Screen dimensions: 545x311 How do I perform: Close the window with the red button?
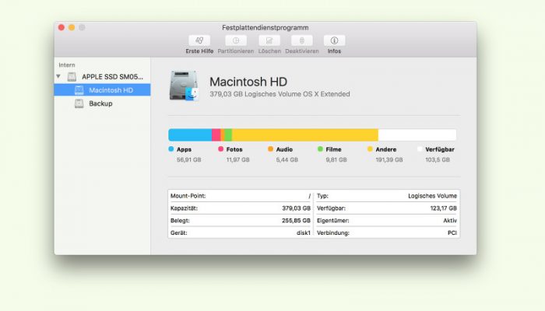tap(62, 27)
